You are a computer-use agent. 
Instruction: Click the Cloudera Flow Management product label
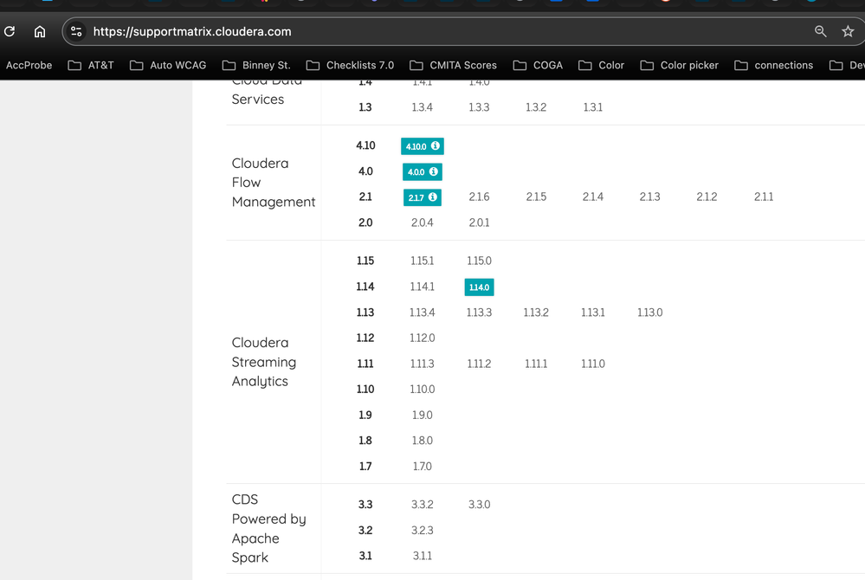(x=274, y=183)
